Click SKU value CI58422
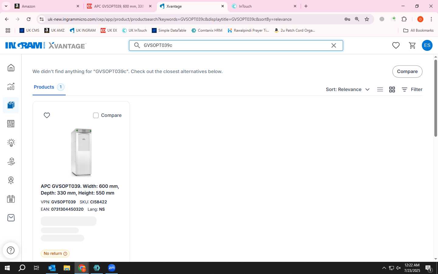 pyautogui.click(x=99, y=202)
